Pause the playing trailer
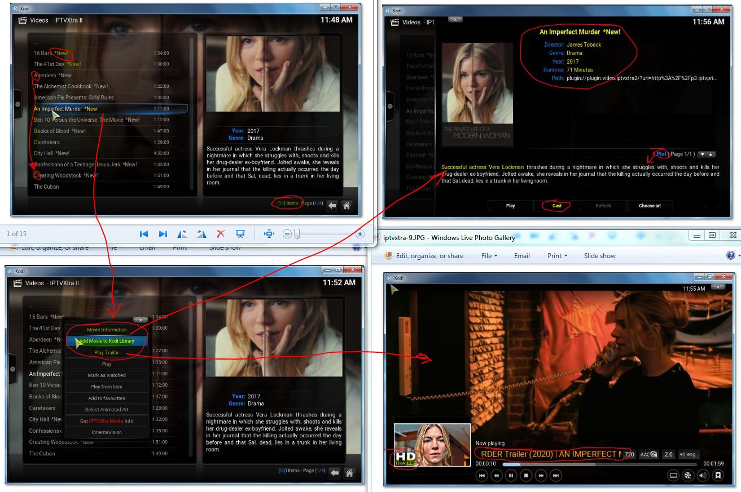Image resolution: width=741 pixels, height=492 pixels. click(x=511, y=476)
